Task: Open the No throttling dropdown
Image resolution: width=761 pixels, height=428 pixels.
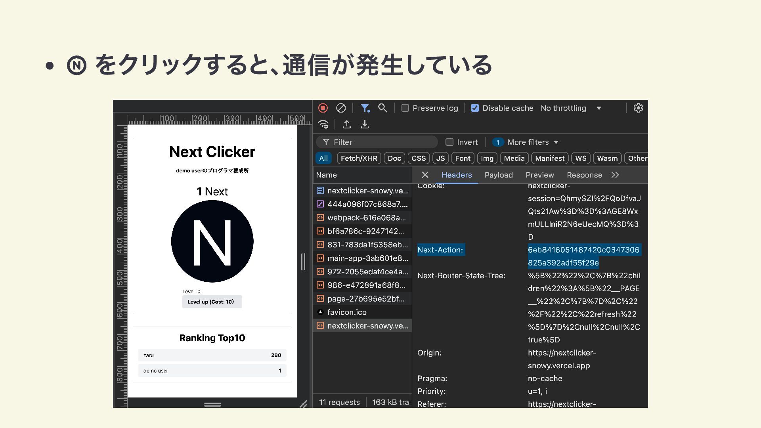Action: coord(571,108)
